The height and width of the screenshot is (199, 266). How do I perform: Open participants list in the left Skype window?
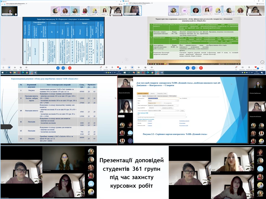[x=15, y=67]
